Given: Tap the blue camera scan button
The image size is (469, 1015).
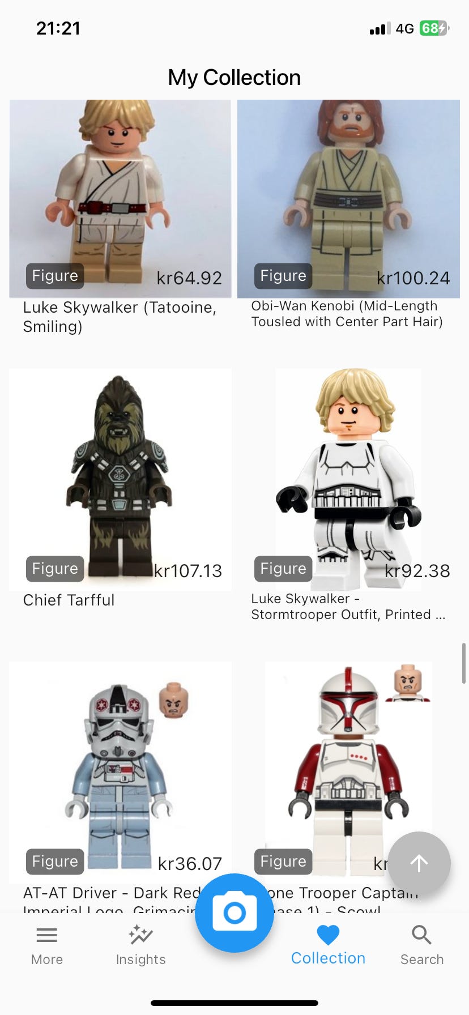Looking at the screenshot, I should point(234,912).
